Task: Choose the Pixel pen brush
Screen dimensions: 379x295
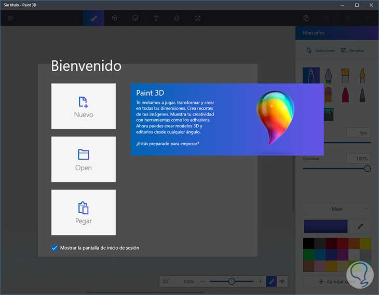Action: click(362, 95)
